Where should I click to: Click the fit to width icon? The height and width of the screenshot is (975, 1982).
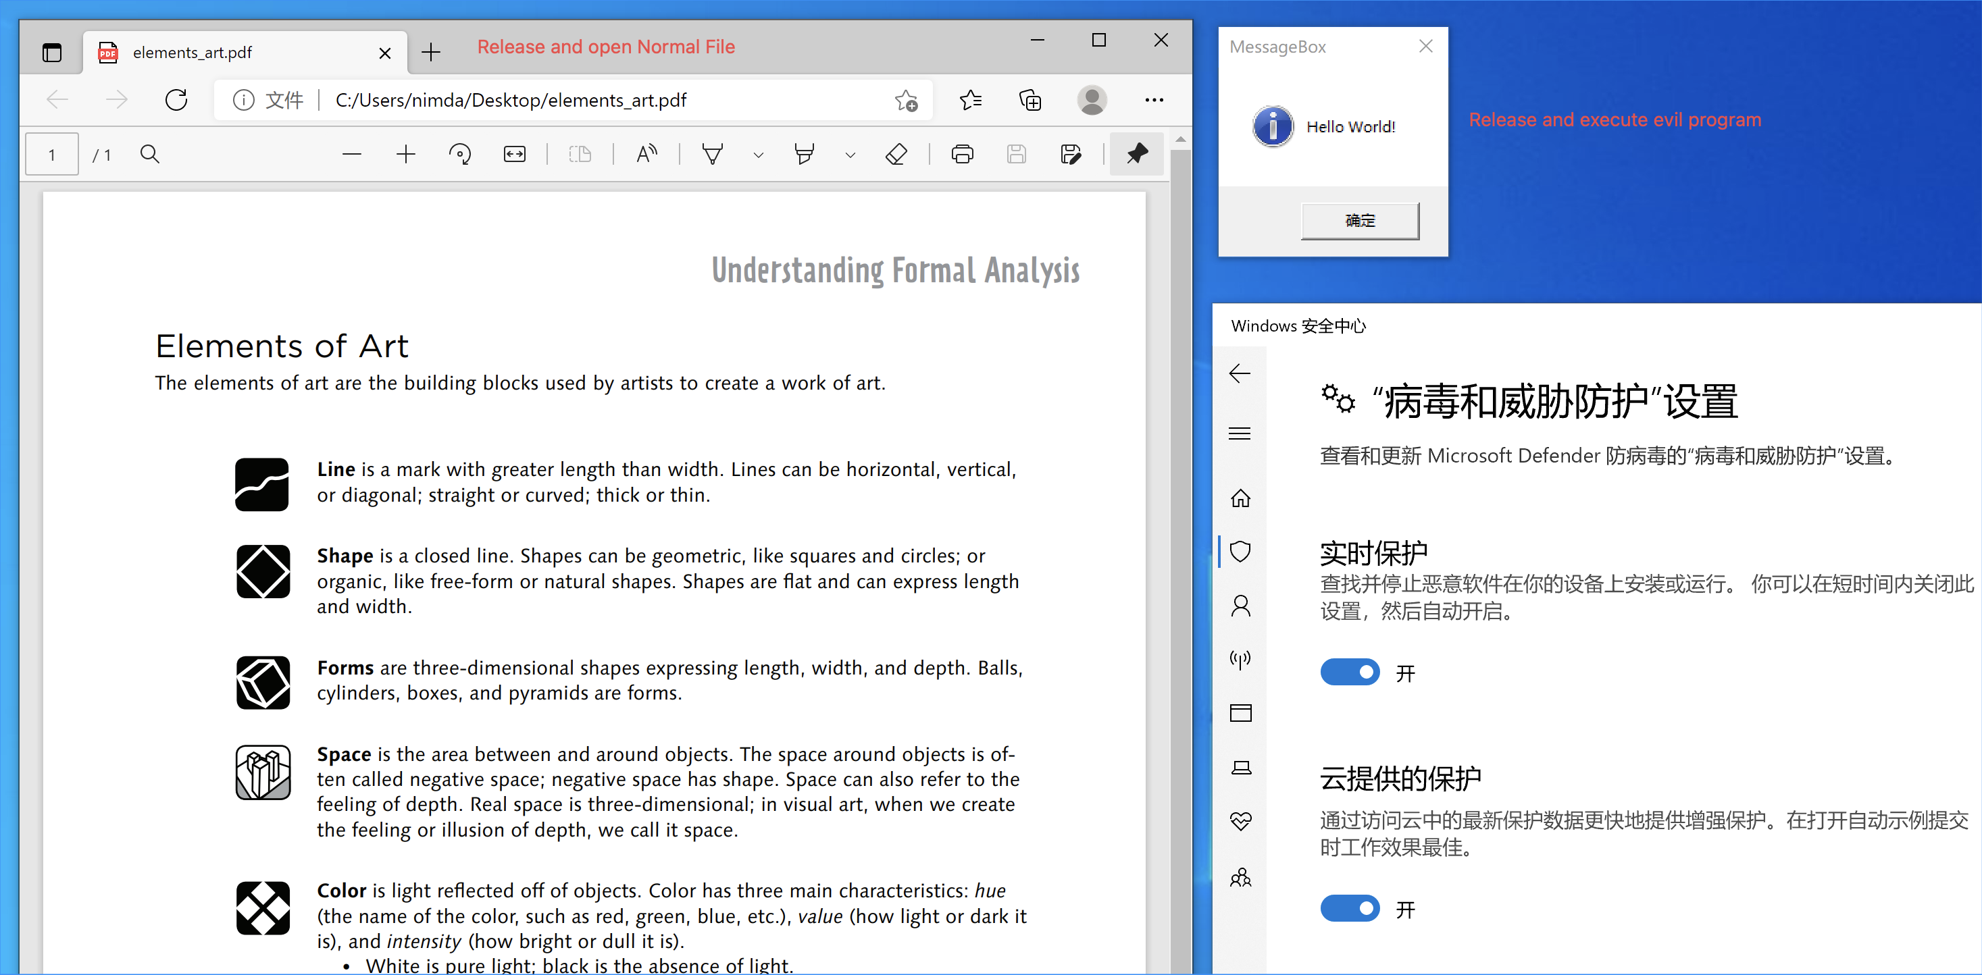(515, 155)
